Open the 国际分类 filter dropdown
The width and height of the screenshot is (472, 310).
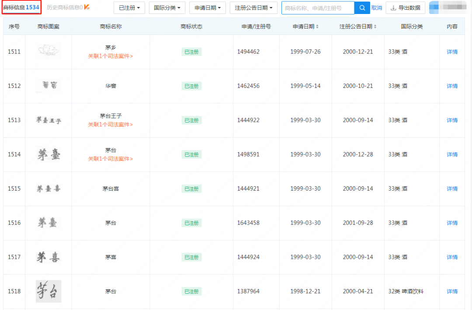click(167, 8)
